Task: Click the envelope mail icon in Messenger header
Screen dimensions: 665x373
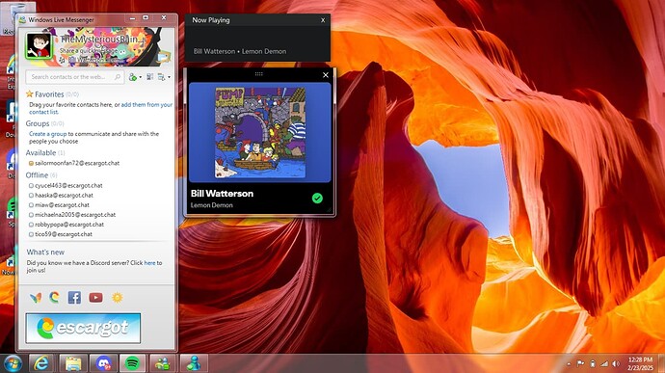Action: (163, 58)
